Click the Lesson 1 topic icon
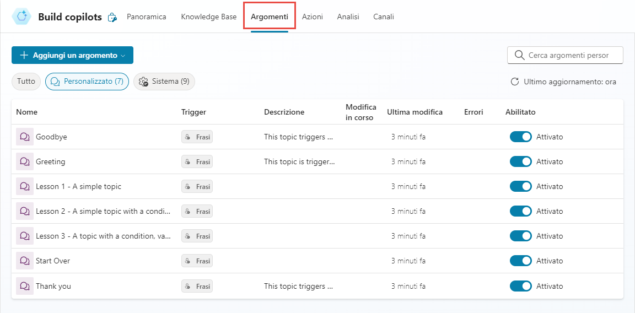 [25, 186]
